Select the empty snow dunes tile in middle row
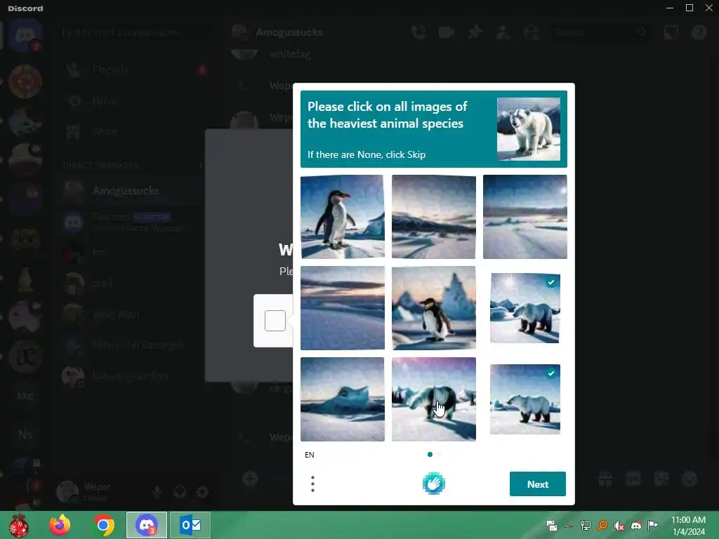Image resolution: width=719 pixels, height=539 pixels. [x=343, y=307]
